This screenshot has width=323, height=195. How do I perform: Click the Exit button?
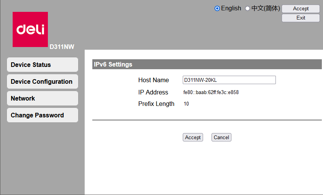coord(301,18)
